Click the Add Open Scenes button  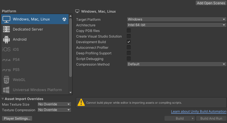pyautogui.click(x=211, y=3)
